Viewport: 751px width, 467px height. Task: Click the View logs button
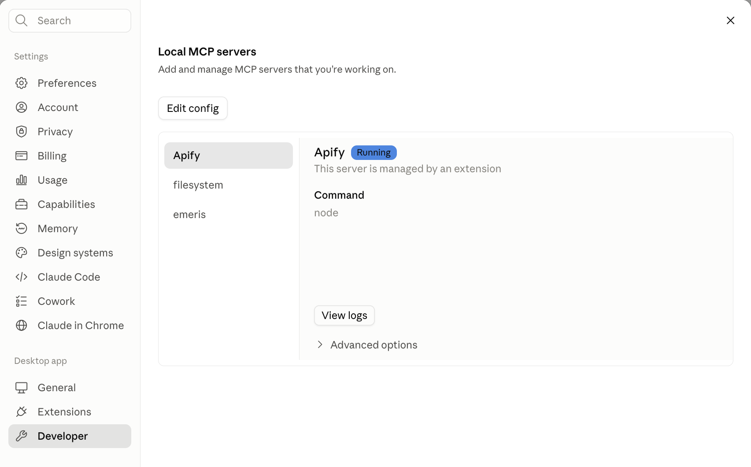coord(344,315)
